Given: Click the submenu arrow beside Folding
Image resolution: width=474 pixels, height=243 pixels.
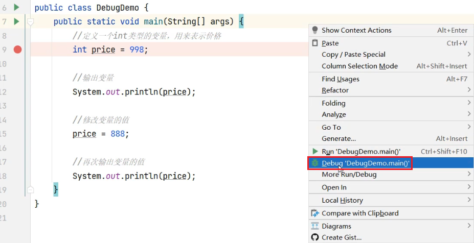Looking at the screenshot, I should tap(469, 103).
